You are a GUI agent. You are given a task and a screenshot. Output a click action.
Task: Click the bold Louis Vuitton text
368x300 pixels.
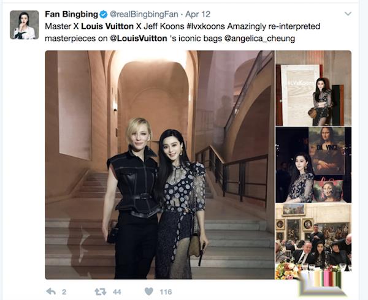[107, 26]
